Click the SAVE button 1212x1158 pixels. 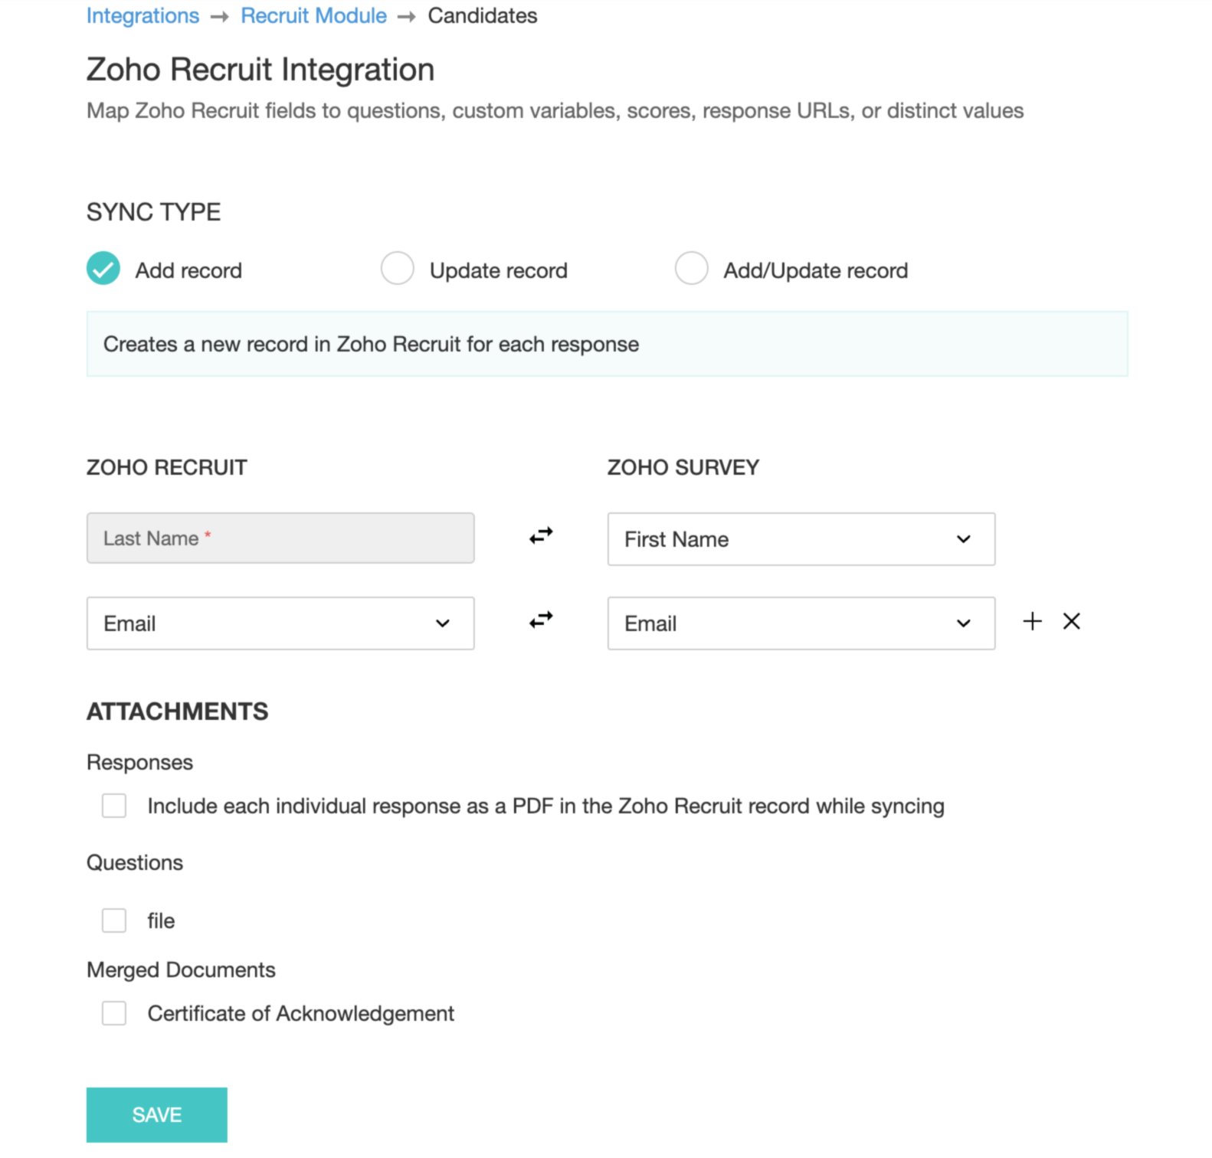pyautogui.click(x=156, y=1114)
